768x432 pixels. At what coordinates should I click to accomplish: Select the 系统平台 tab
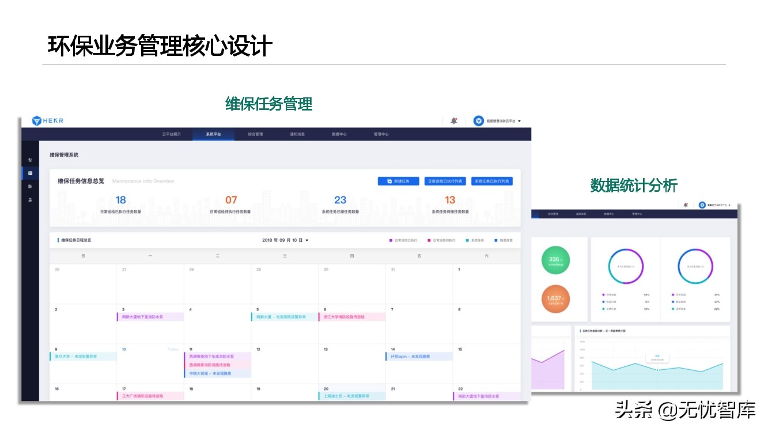(214, 134)
